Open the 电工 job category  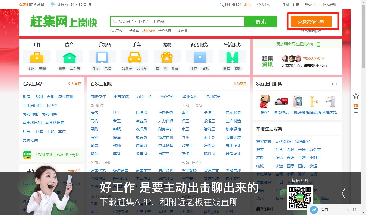(185, 113)
